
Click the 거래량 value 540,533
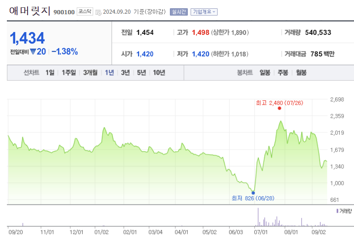(318, 33)
